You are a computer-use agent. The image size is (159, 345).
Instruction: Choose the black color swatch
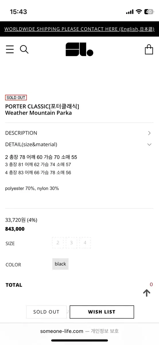click(x=60, y=264)
